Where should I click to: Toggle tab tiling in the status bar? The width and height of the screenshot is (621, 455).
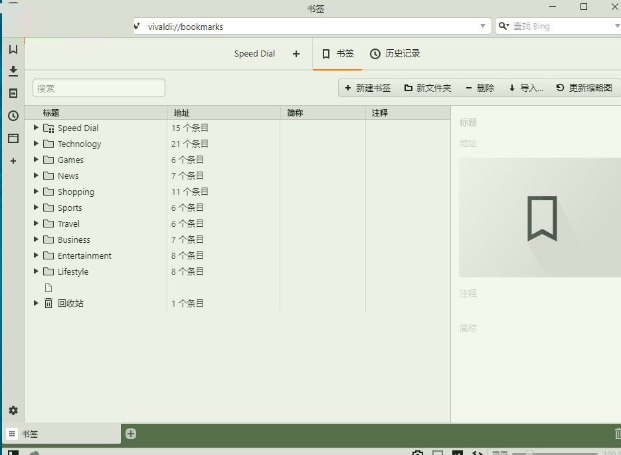(438, 453)
